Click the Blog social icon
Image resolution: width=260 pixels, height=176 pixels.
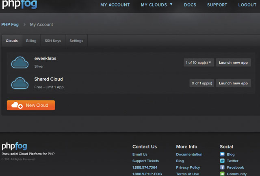222,155
